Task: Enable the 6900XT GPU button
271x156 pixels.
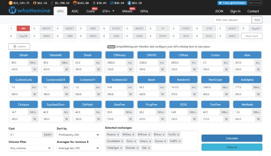Action: coord(46,28)
